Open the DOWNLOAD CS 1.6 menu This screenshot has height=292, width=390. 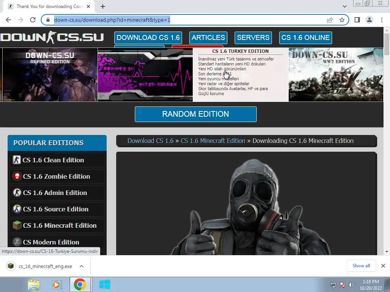(148, 38)
